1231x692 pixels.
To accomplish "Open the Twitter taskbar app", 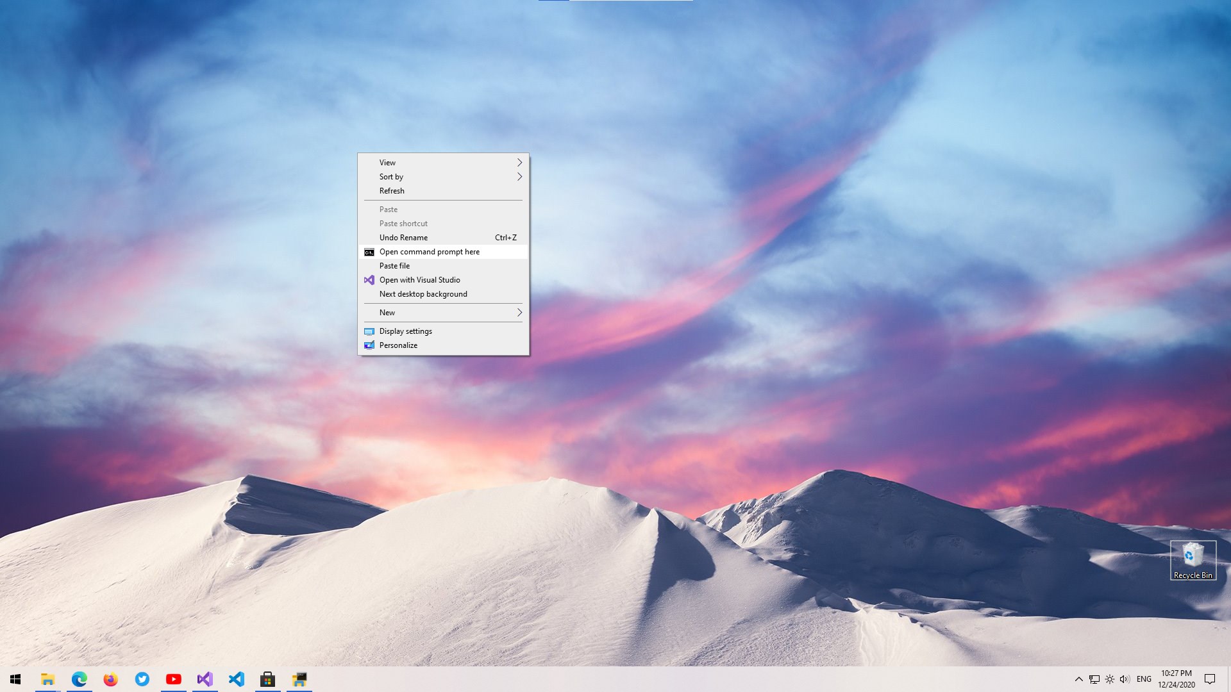I will point(142,679).
